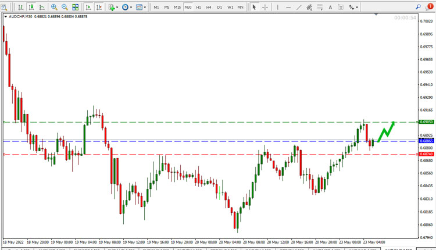
Task: Toggle the Chart Shift button
Action: (x=99, y=7)
